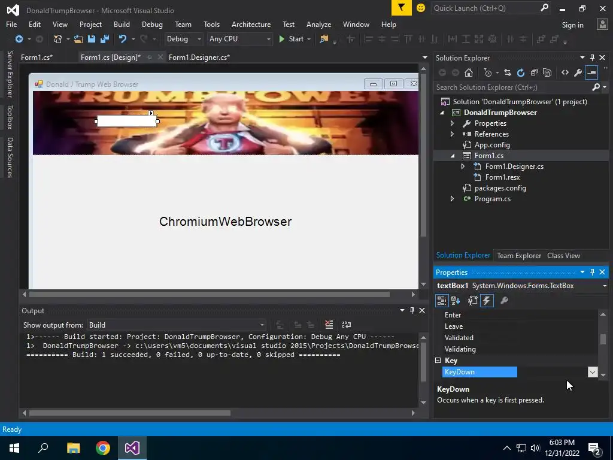The height and width of the screenshot is (460, 613).
Task: Click the Find in Files toolbar icon
Action: click(324, 39)
